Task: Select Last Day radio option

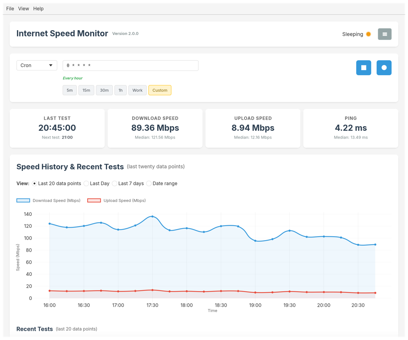Action: [x=86, y=184]
